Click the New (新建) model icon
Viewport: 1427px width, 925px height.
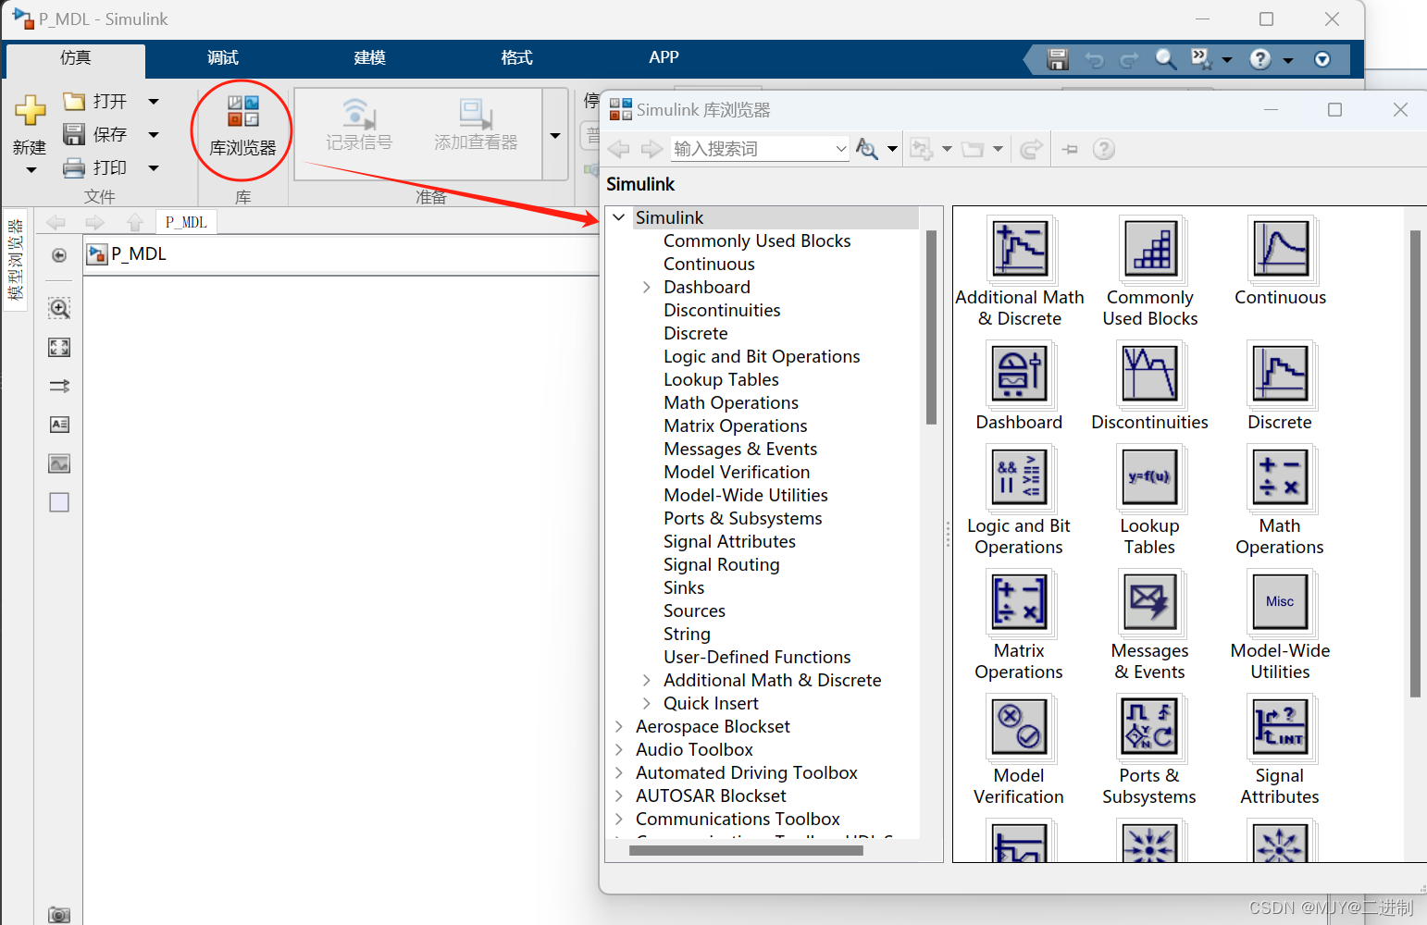coord(30,110)
